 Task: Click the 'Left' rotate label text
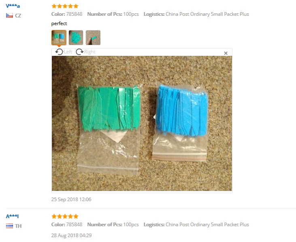tap(68, 52)
